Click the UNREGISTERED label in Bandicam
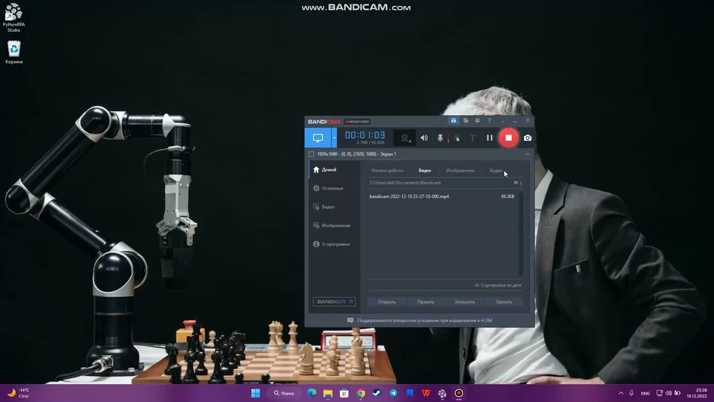714x402 pixels. 356,121
